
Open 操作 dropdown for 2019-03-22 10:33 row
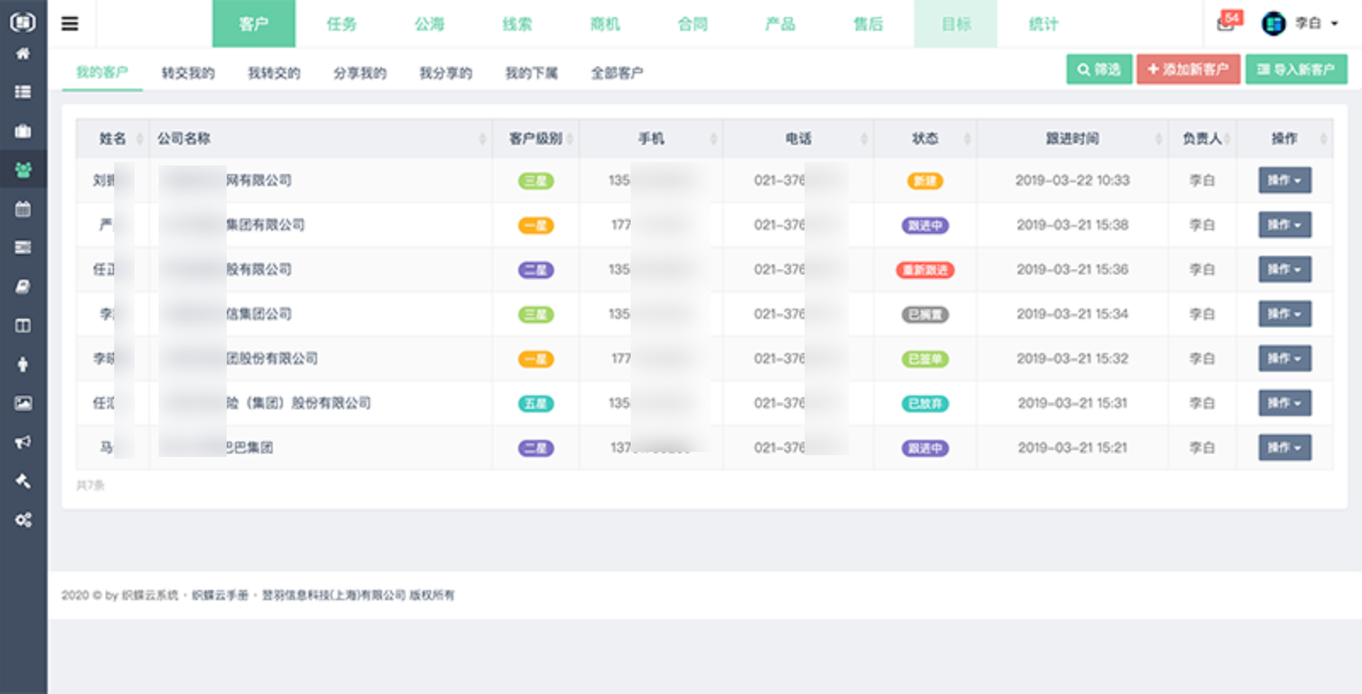1284,181
